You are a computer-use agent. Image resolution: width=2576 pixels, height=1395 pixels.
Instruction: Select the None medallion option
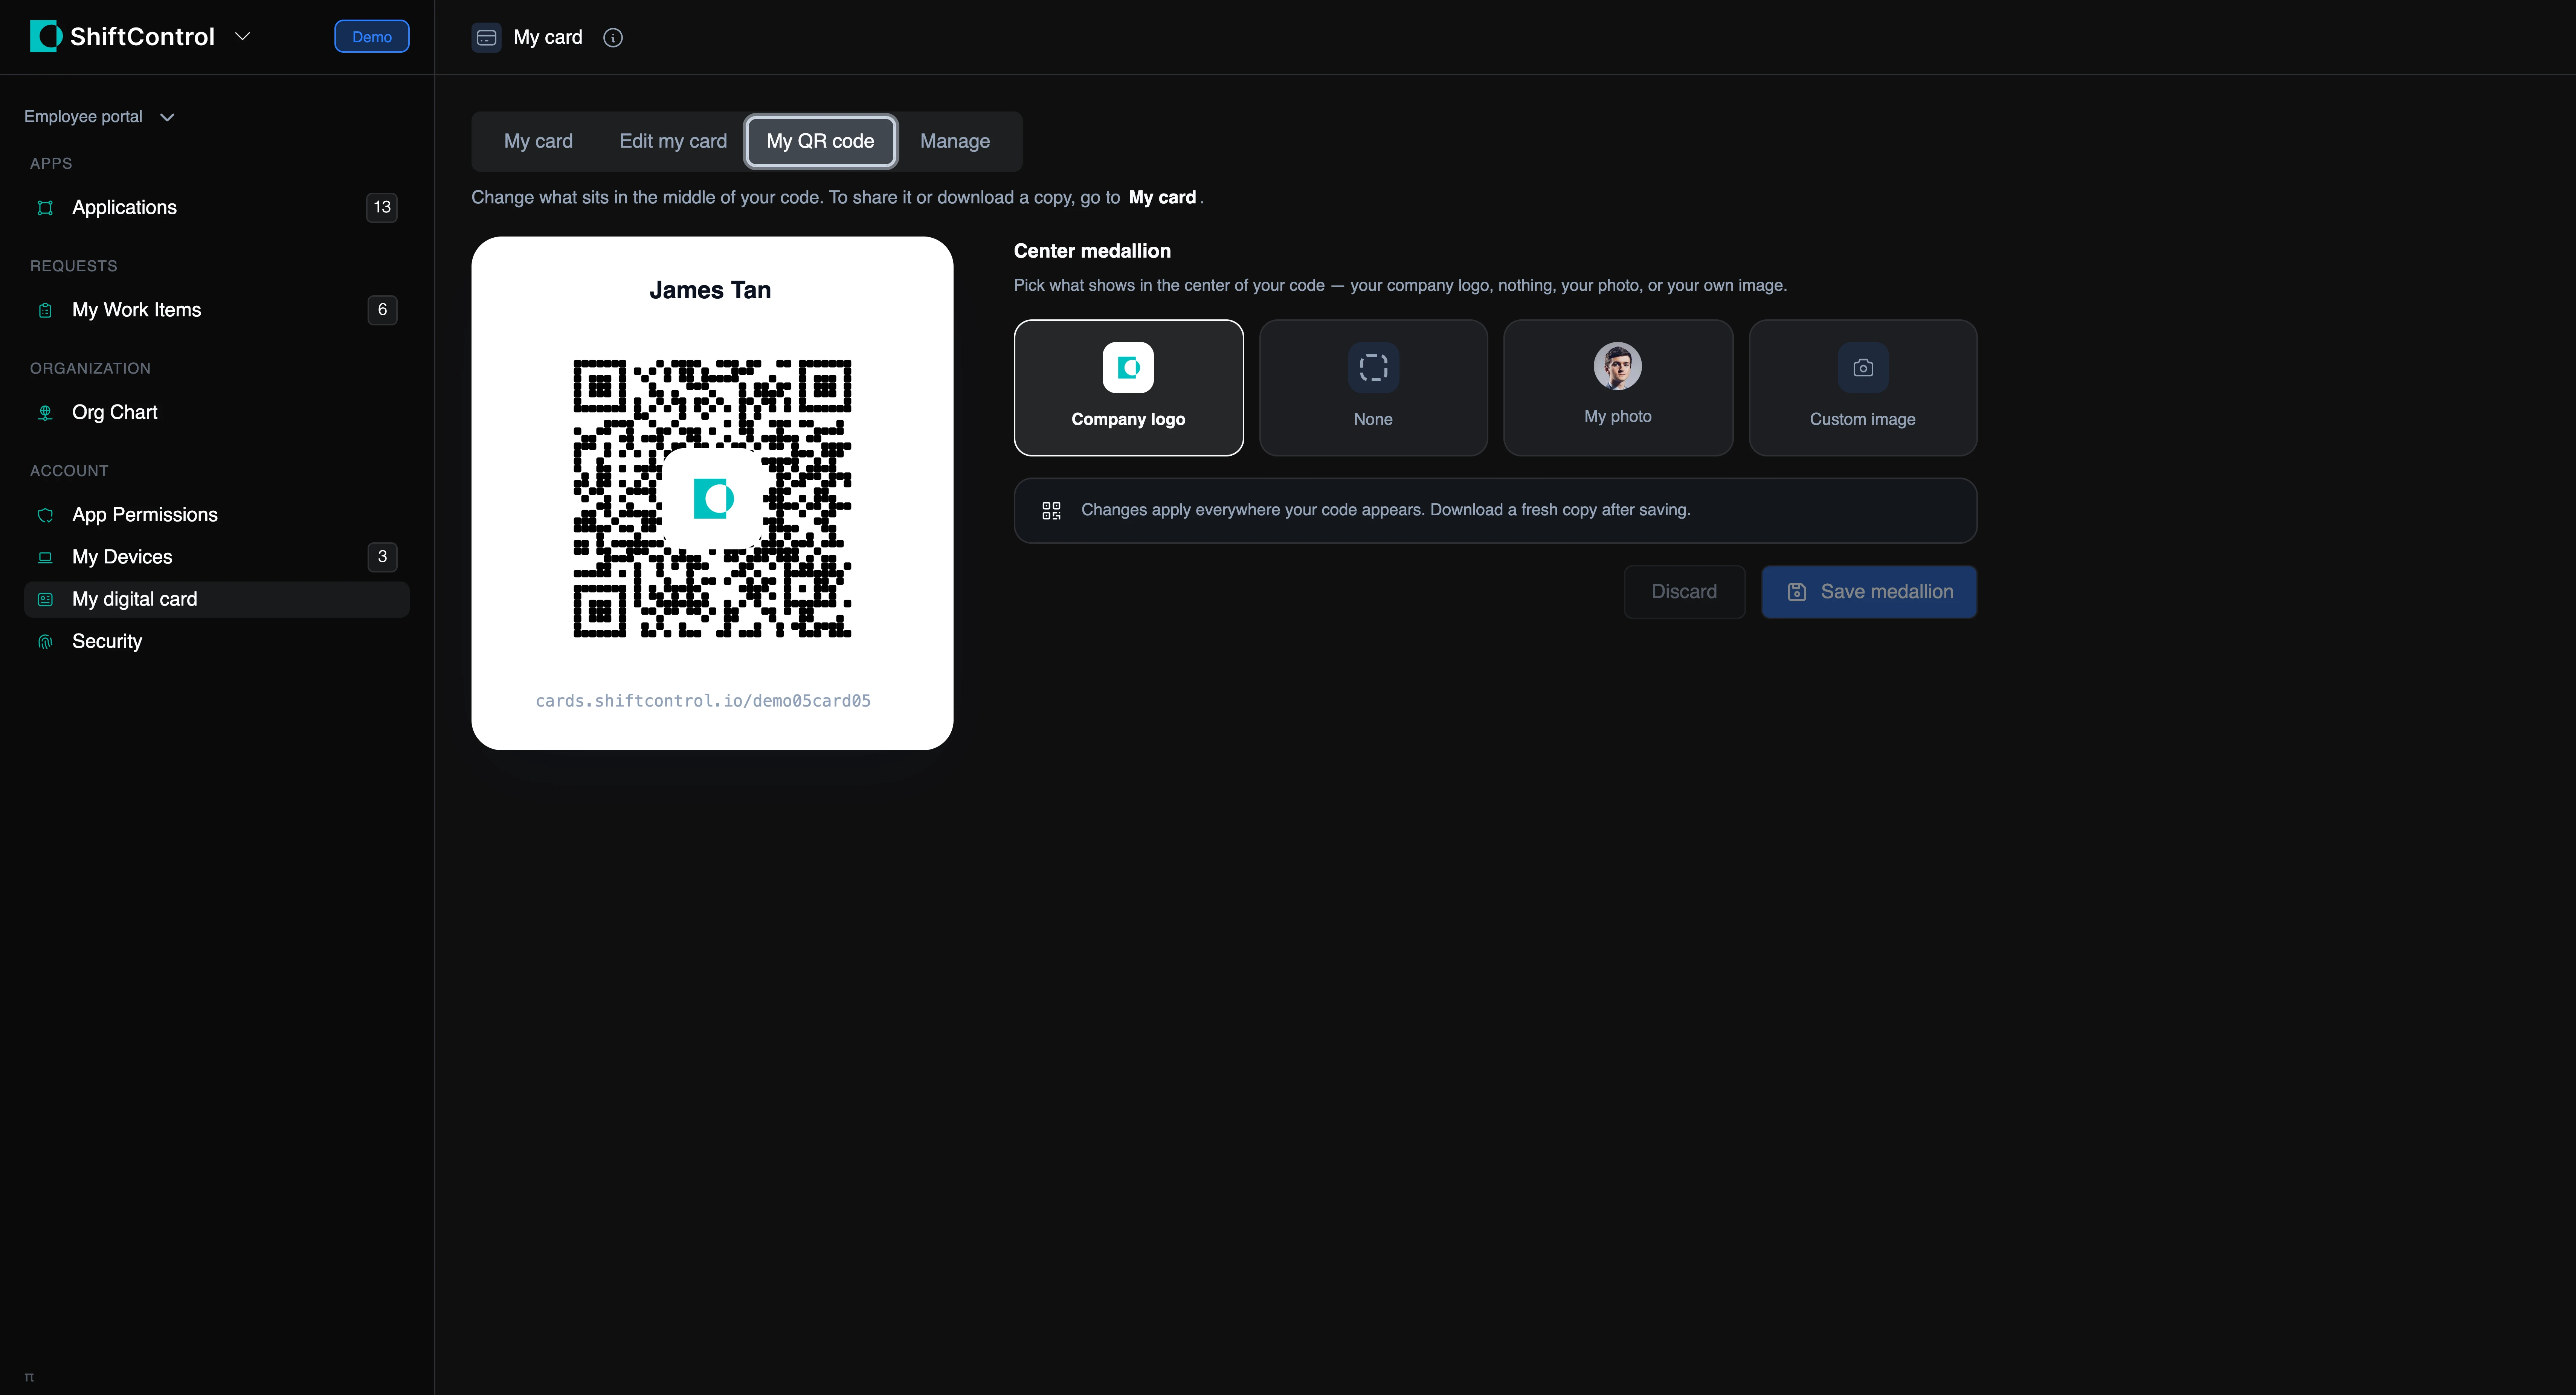(1373, 388)
